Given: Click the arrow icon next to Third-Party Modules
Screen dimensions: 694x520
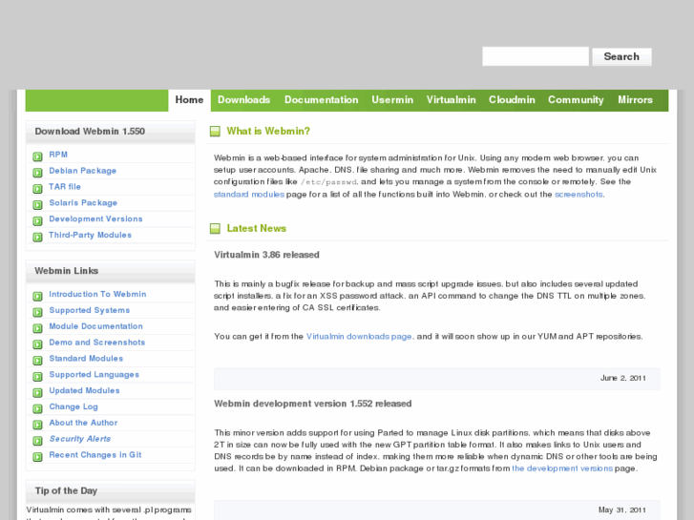Looking at the screenshot, I should tap(37, 237).
